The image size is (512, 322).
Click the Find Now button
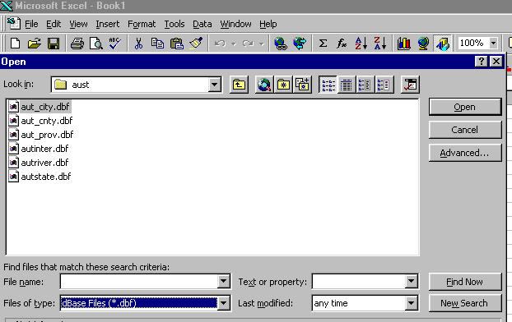(x=465, y=282)
